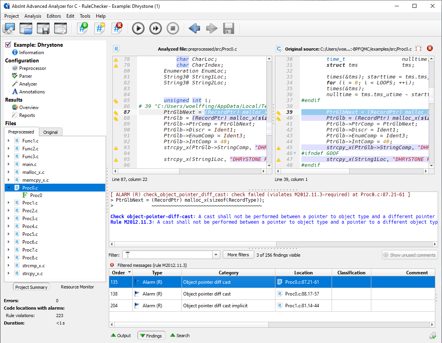The height and width of the screenshot is (343, 442).
Task: Click the More filters button
Action: pyautogui.click(x=238, y=255)
